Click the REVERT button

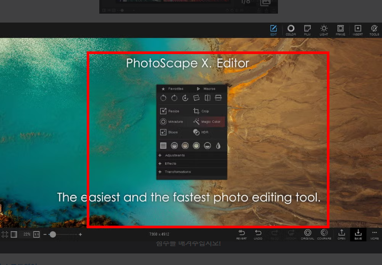pyautogui.click(x=241, y=235)
